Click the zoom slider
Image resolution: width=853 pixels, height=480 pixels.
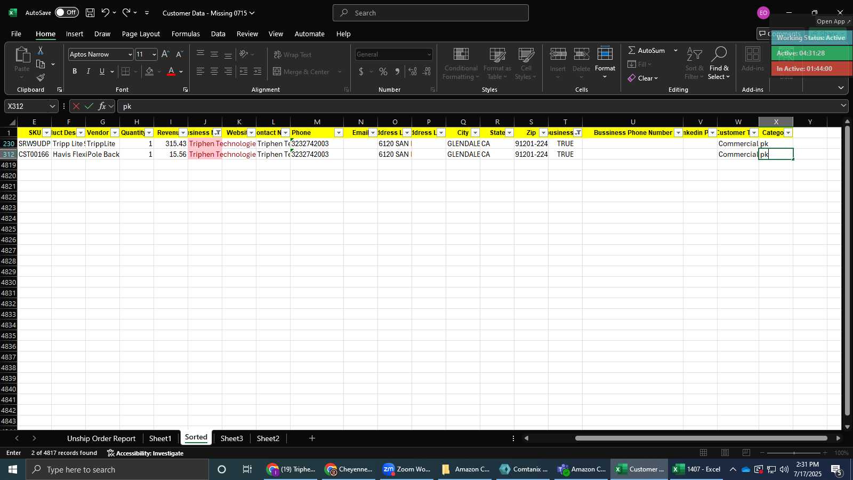pos(794,453)
